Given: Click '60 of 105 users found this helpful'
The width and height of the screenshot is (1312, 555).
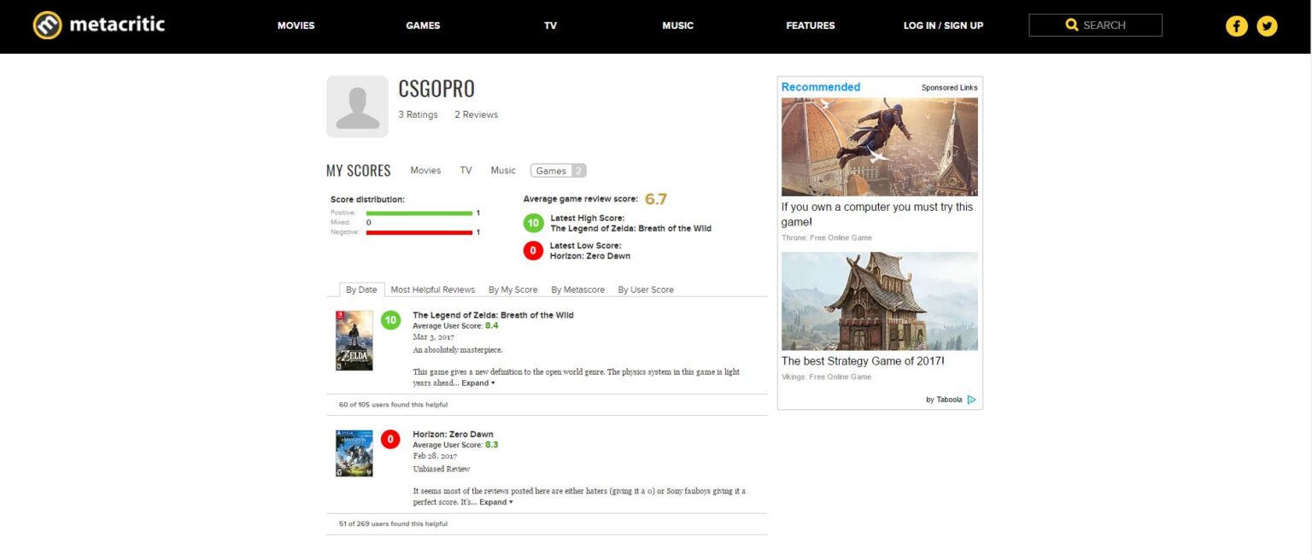Looking at the screenshot, I should coord(393,405).
